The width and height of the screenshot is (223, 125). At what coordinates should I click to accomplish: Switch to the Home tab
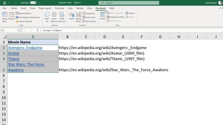[x=14, y=8]
